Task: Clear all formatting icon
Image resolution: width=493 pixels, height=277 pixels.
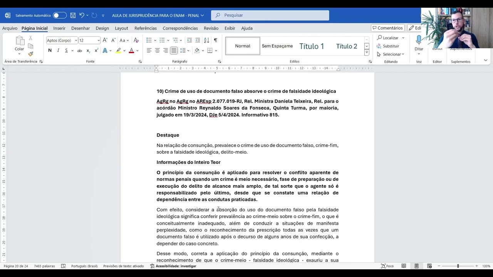Action: (135, 40)
